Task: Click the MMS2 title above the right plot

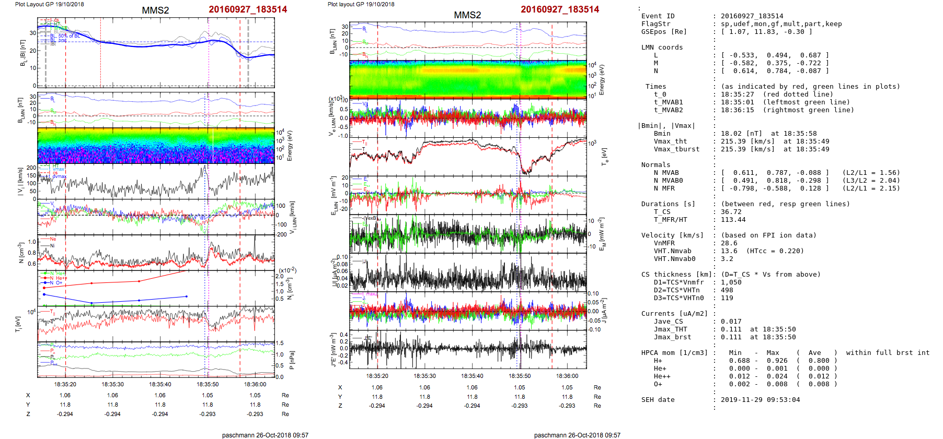Action: 467,15
